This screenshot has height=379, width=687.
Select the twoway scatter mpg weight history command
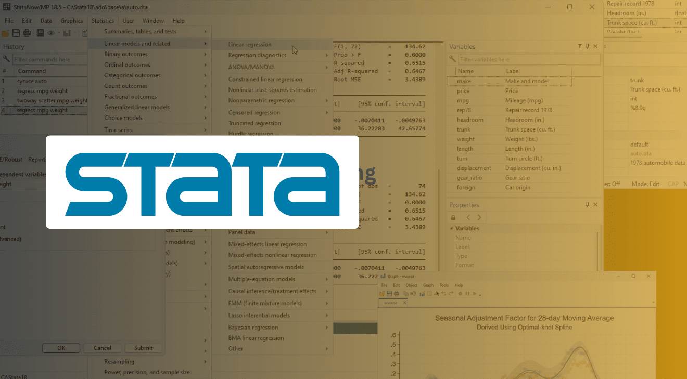click(x=44, y=100)
